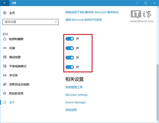159x123 pixels.
Task: Turn off the fourth toggle switch
Action: (69, 67)
